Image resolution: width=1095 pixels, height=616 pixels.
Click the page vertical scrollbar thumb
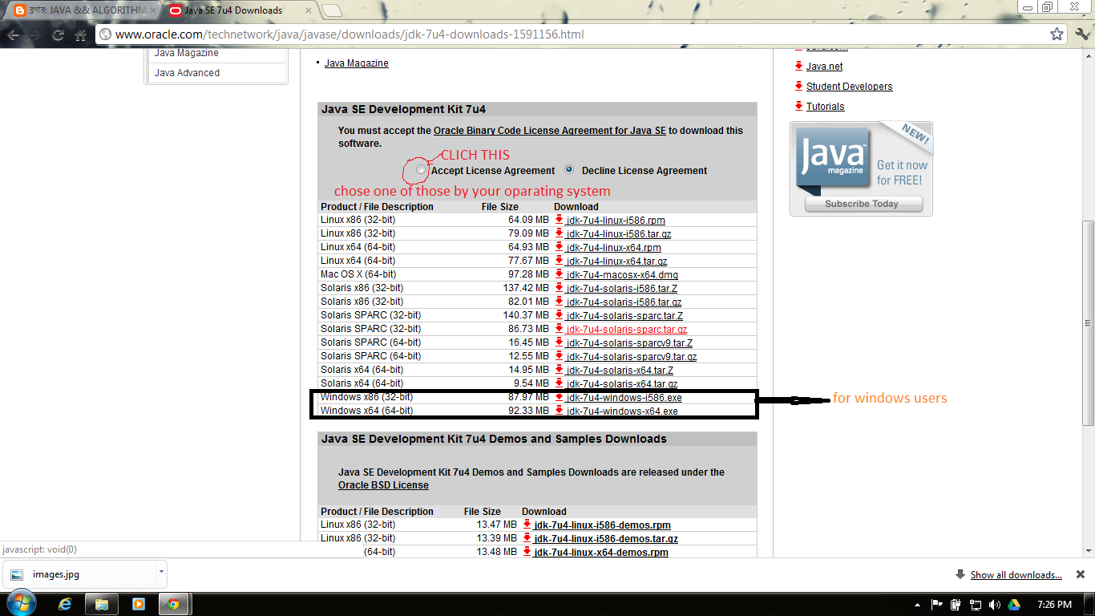coord(1088,322)
